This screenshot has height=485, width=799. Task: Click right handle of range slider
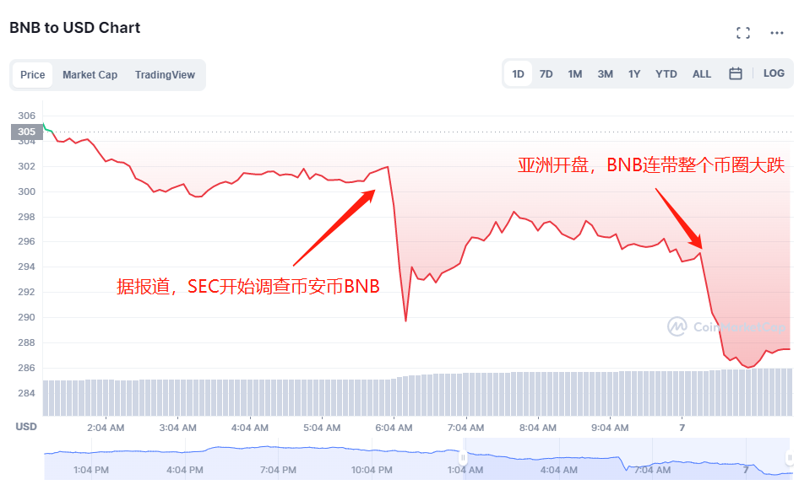pos(790,457)
